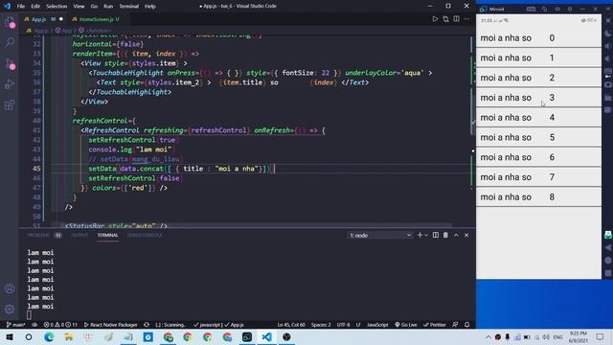Click Go Live in status bar
613x345 pixels.
tap(406, 325)
